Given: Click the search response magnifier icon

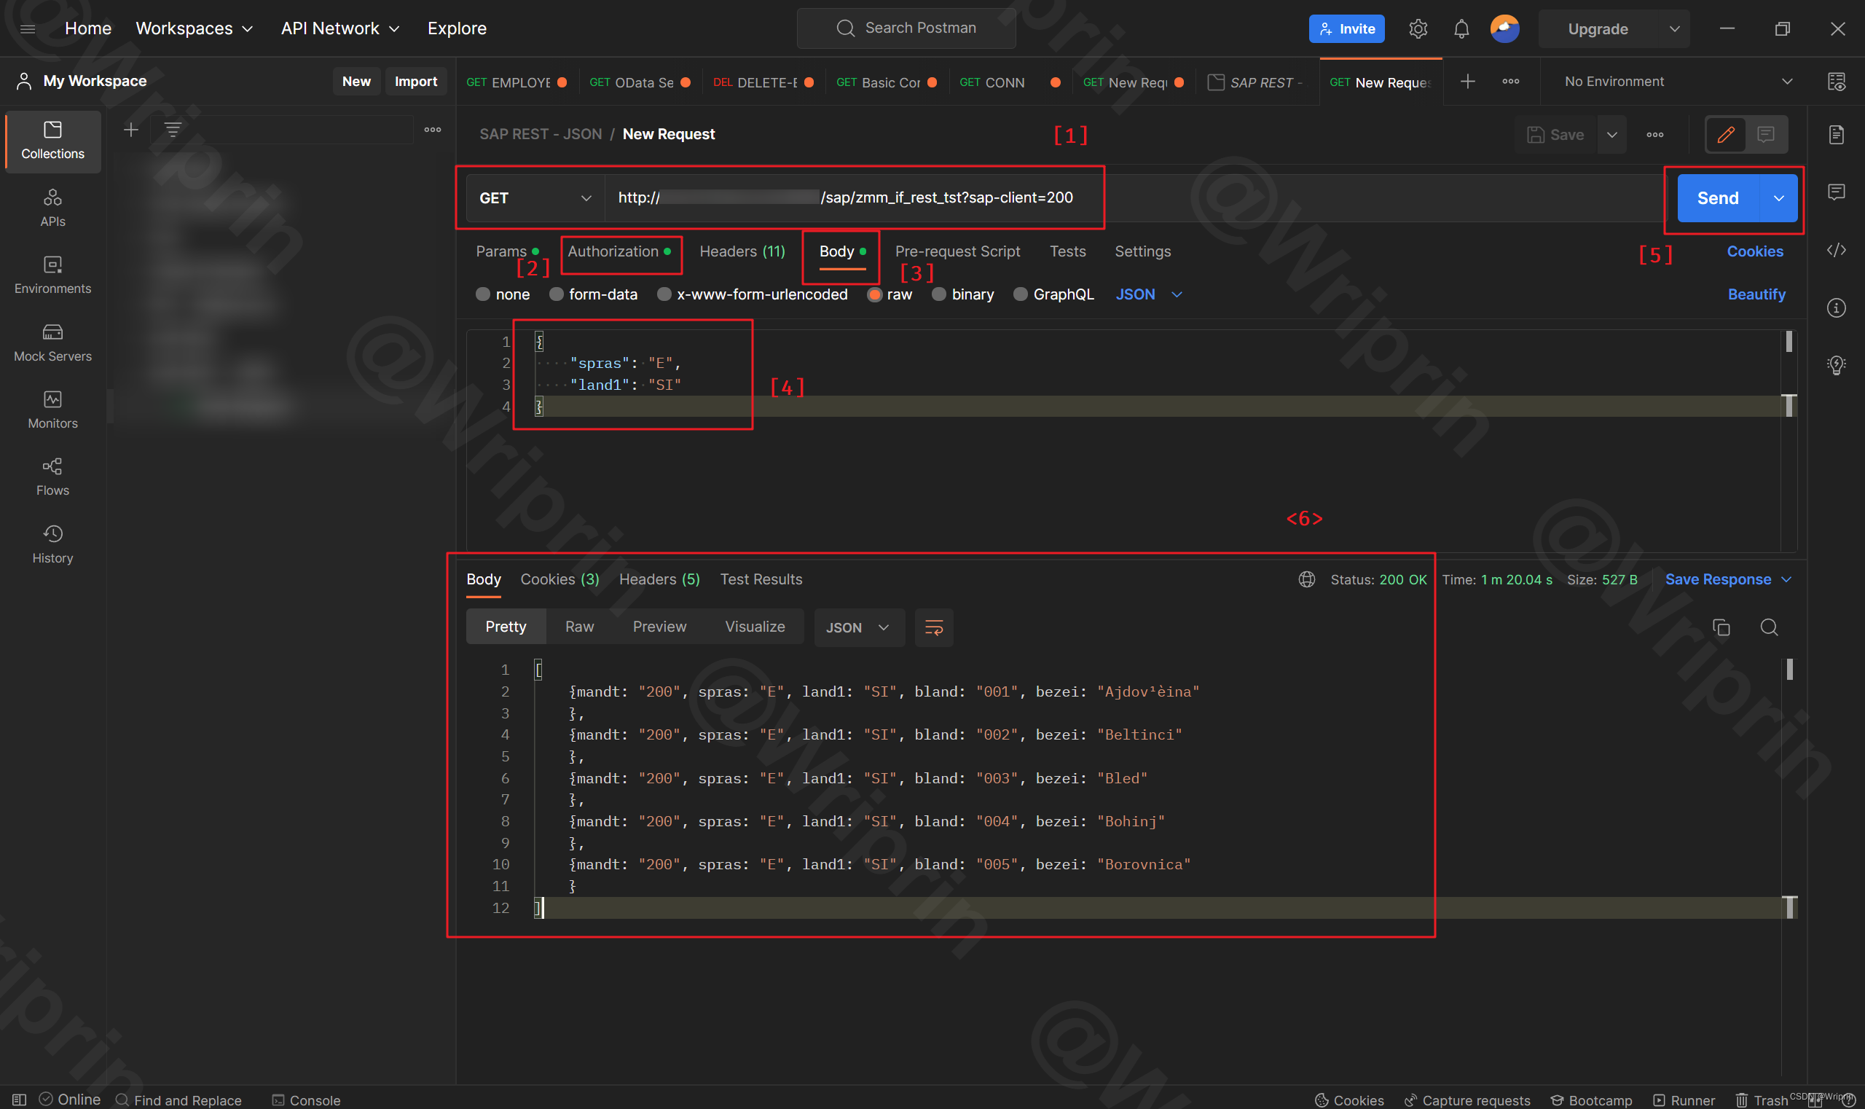Looking at the screenshot, I should pos(1769,628).
